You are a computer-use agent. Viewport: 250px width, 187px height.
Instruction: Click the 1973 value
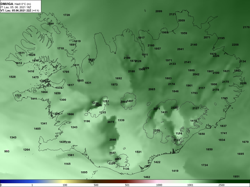[x=114, y=85]
